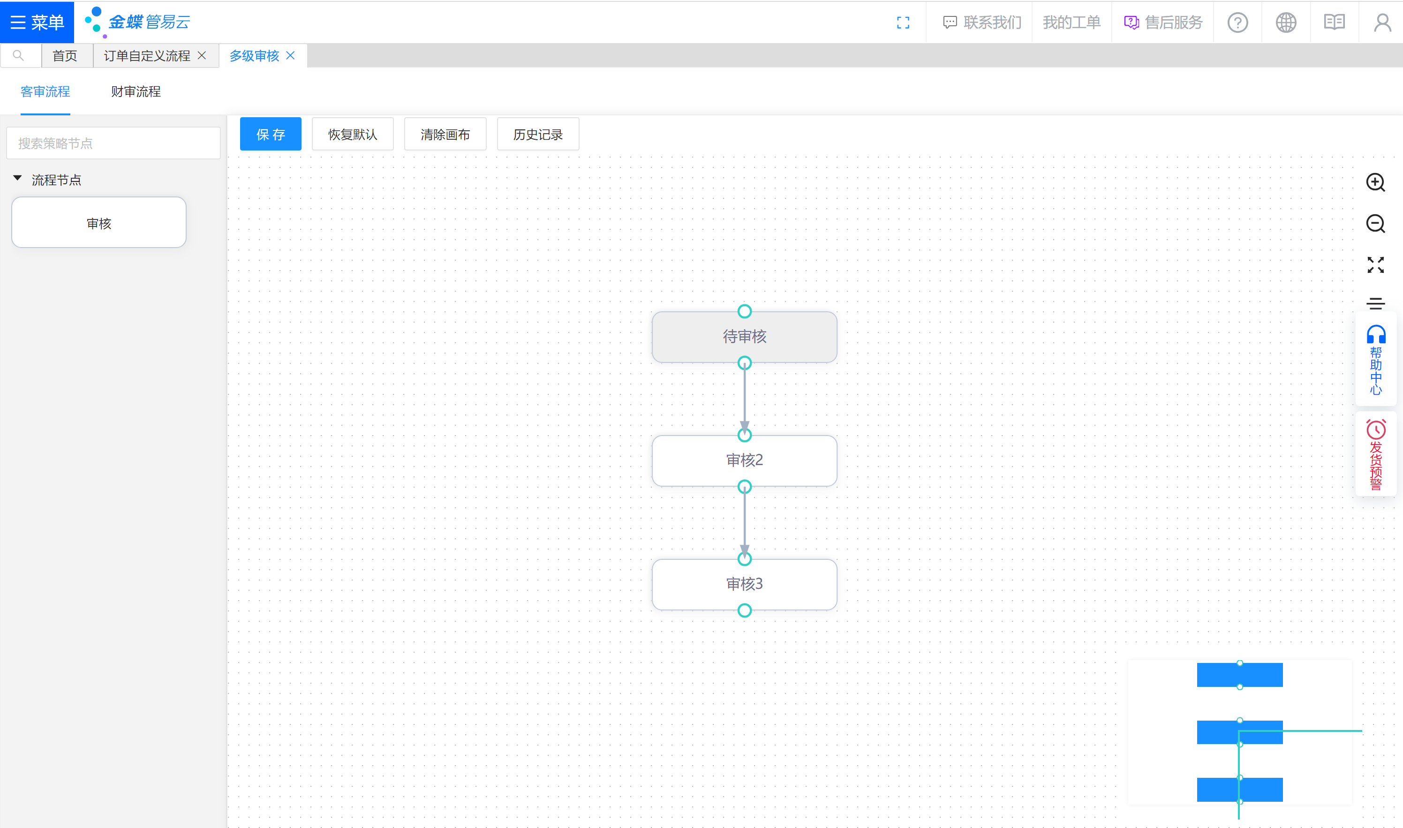This screenshot has height=828, width=1403.
Task: Click the question mark help icon
Action: point(1237,23)
